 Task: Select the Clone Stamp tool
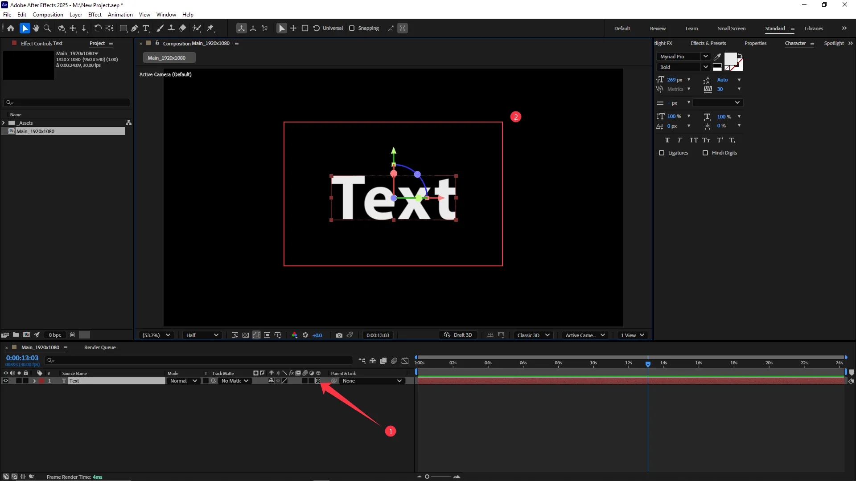click(171, 28)
